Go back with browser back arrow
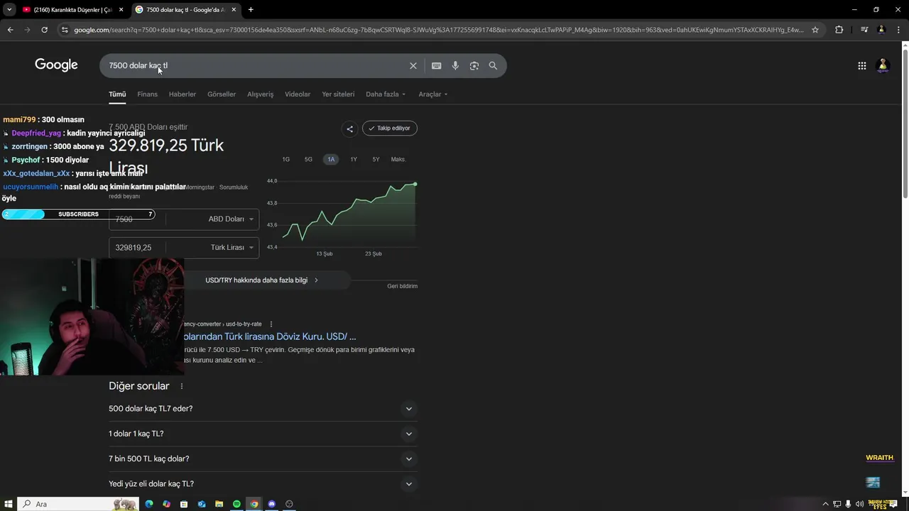Screen dimensions: 909x511 click(x=10, y=30)
